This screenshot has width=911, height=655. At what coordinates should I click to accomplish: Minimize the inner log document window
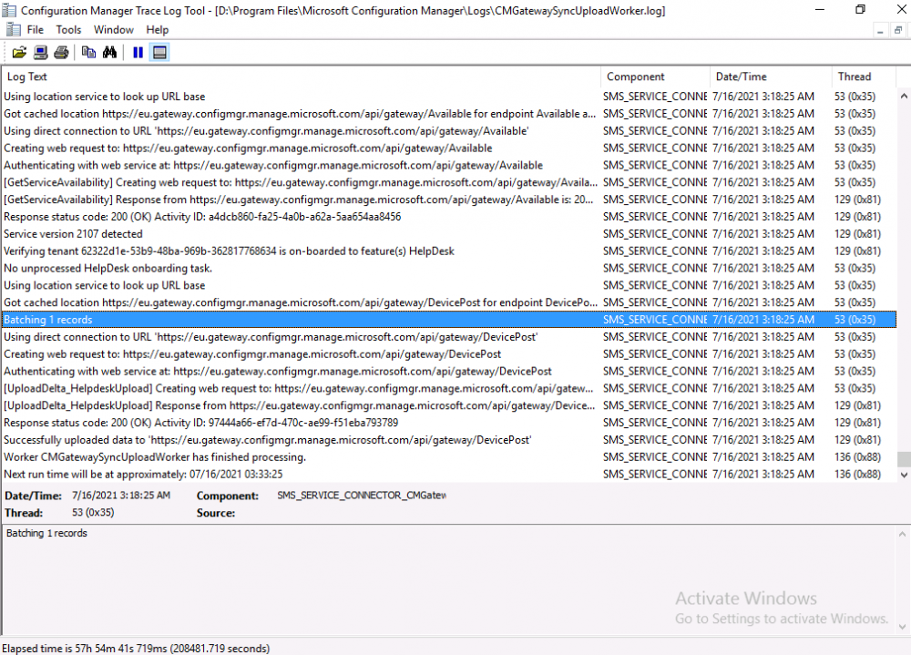coord(880,30)
